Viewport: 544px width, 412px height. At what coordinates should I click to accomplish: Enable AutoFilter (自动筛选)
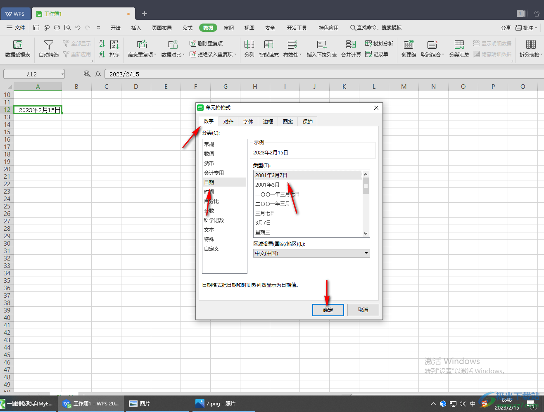[49, 49]
